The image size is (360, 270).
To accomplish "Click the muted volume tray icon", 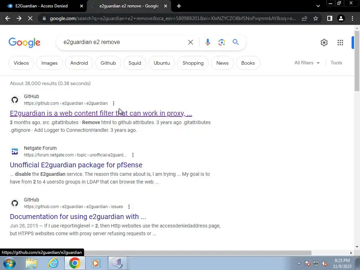I will click(x=324, y=263).
